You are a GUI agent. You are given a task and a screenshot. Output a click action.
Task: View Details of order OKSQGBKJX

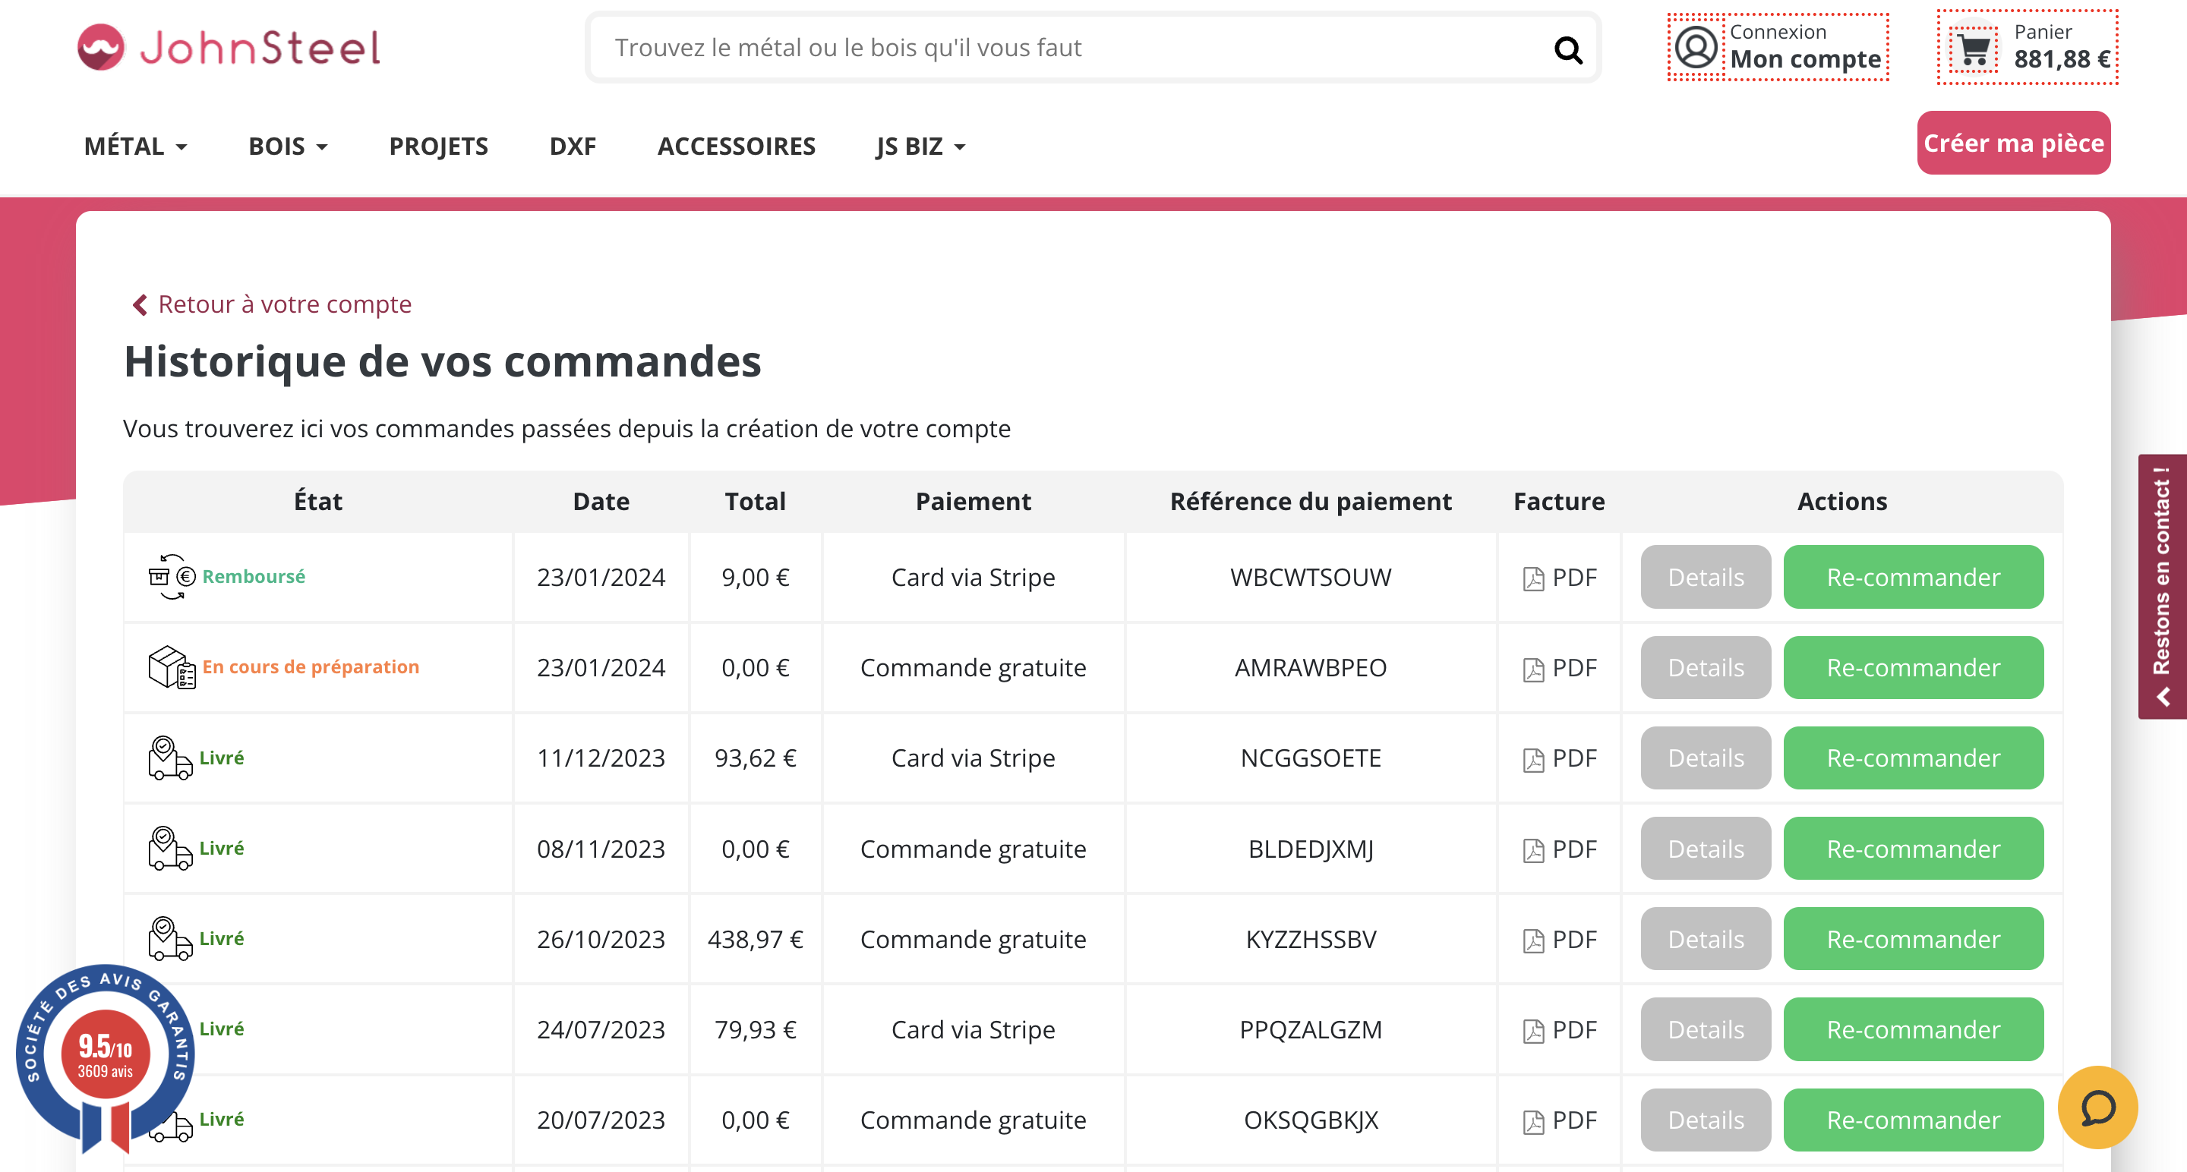pos(1705,1120)
